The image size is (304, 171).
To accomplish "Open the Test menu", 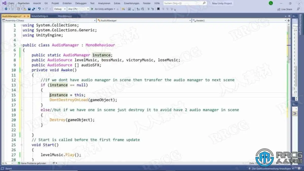I will point(92,3).
